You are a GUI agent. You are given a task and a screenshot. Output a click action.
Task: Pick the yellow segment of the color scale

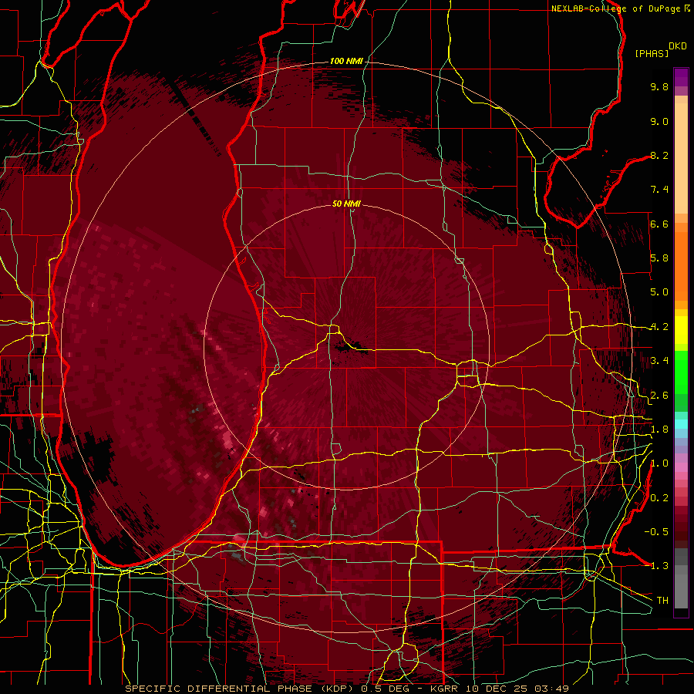coord(681,330)
